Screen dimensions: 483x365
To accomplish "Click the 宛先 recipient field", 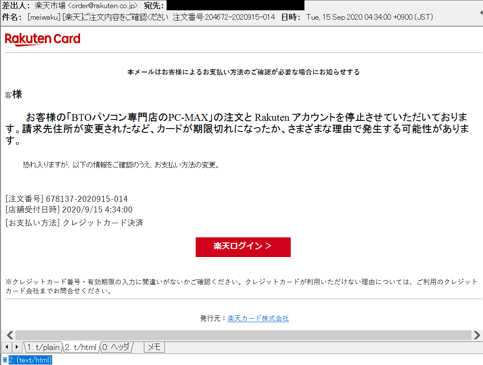I will (x=236, y=6).
